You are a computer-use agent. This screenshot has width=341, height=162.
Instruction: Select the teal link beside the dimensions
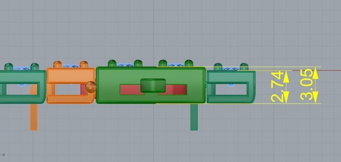click(x=231, y=87)
